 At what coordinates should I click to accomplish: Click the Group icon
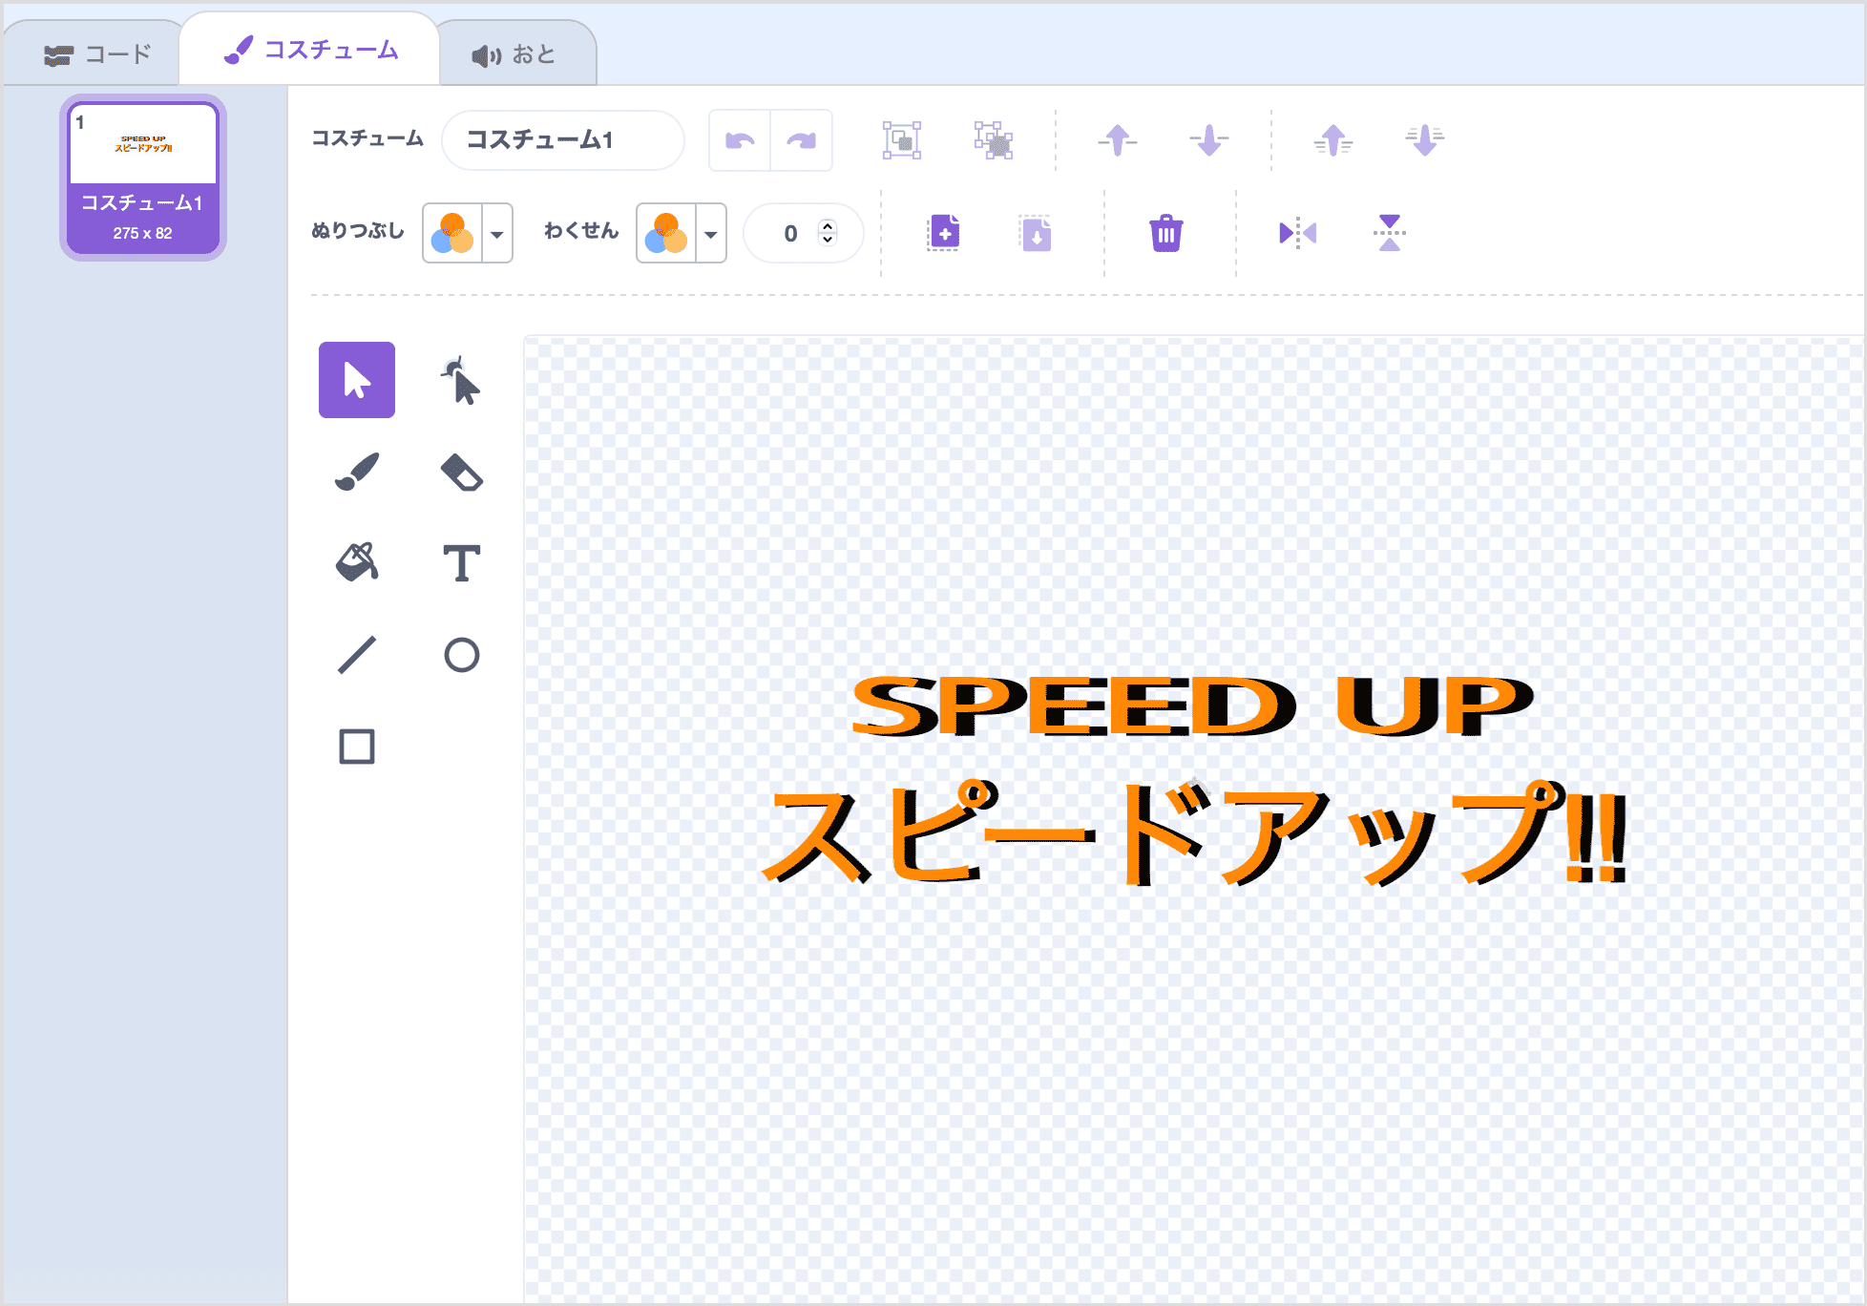902,140
